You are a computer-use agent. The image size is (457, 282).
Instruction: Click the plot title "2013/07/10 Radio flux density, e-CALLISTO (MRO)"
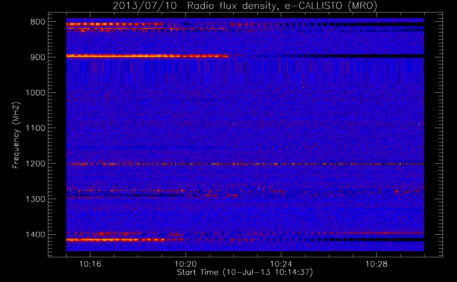pos(245,6)
